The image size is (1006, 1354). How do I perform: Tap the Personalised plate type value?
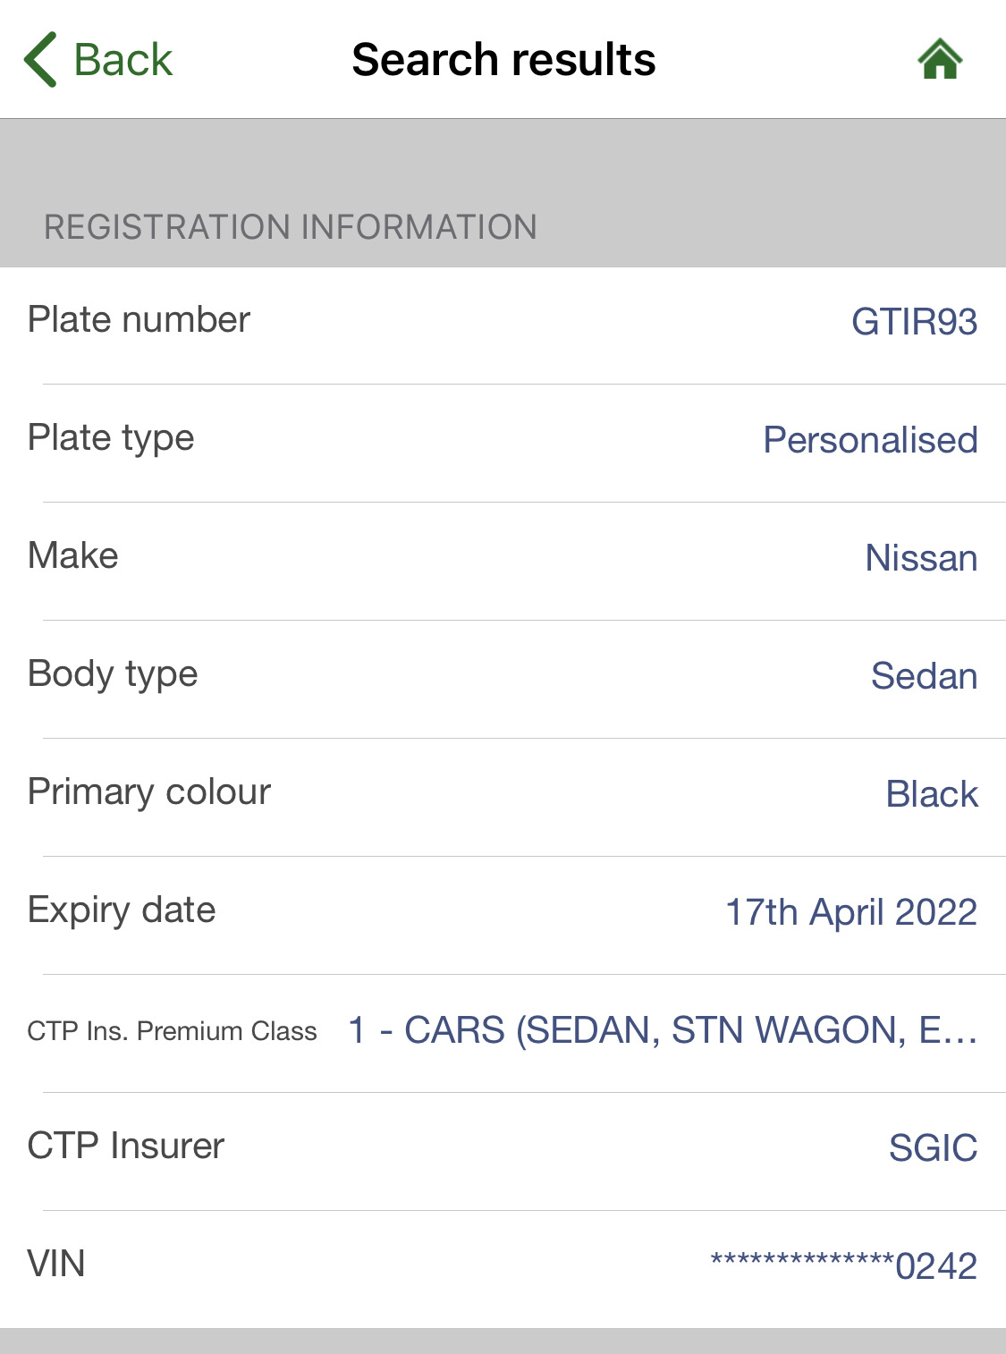click(x=870, y=440)
